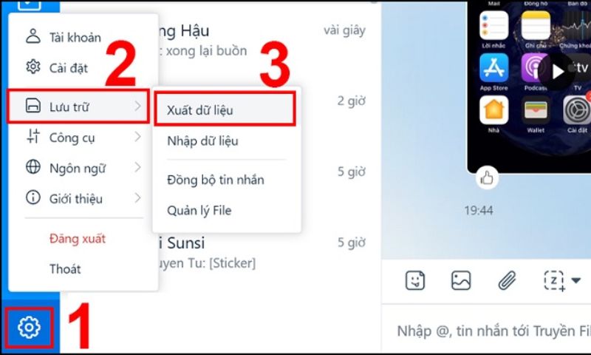591x355 pixels.
Task: Click the screen capture icon
Action: pyautogui.click(x=555, y=280)
